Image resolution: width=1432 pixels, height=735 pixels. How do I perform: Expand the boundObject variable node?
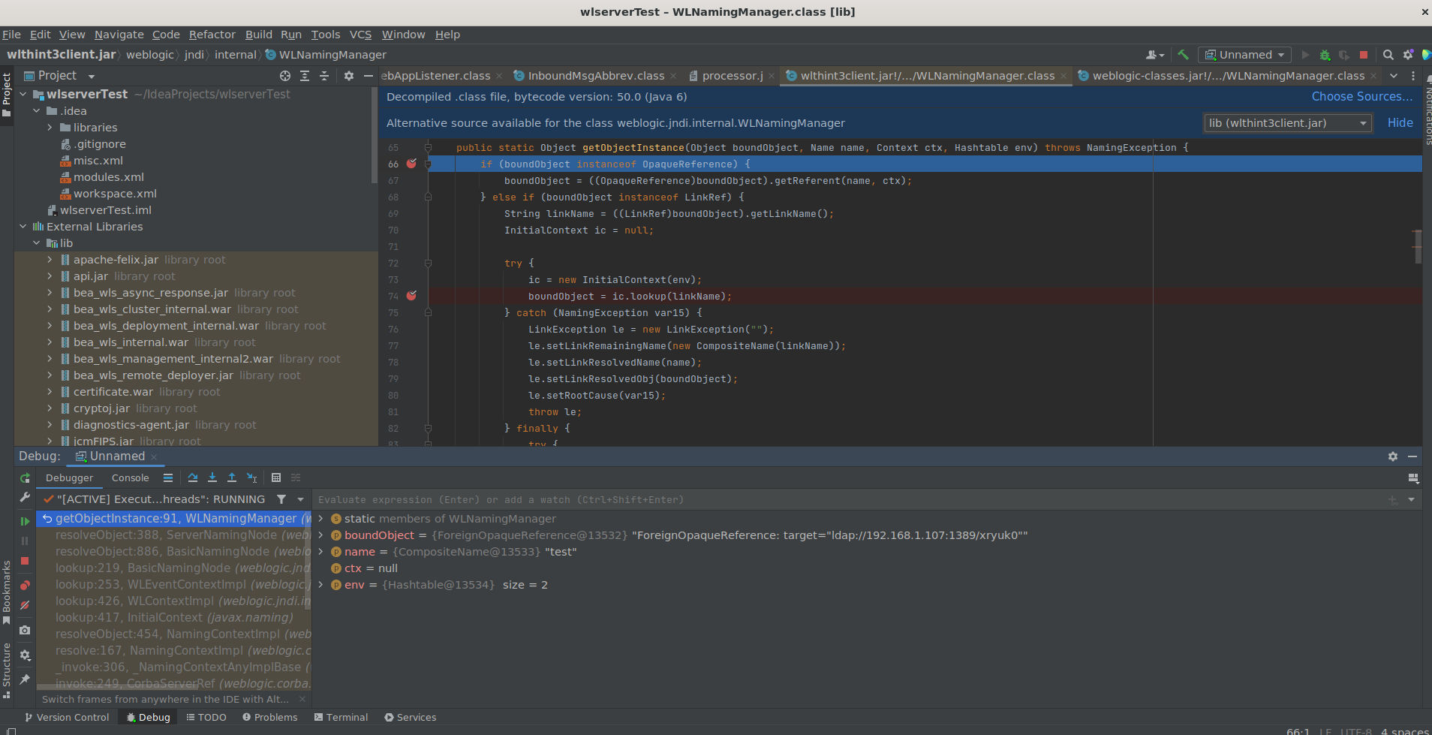tap(321, 535)
